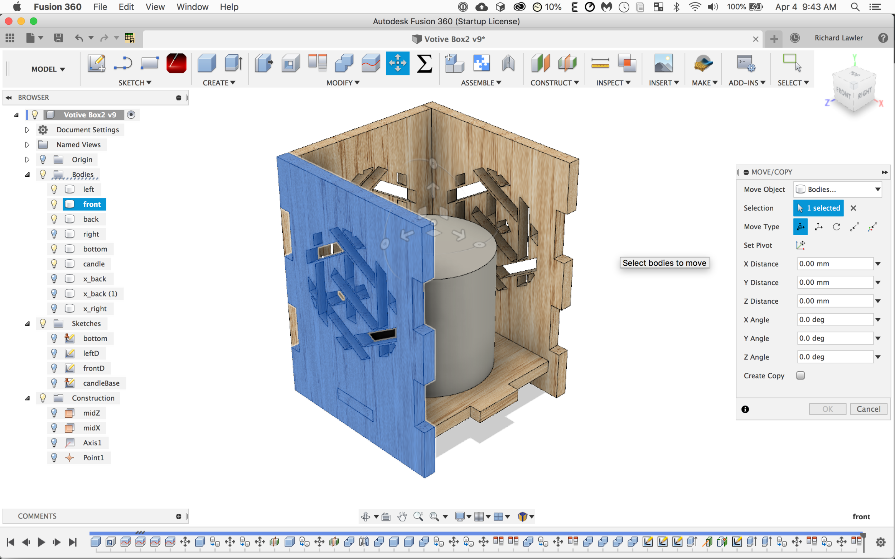Clear the selection with the X
895x559 pixels.
[853, 208]
